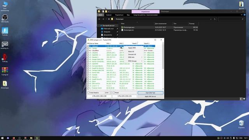Click the ENG language indicator
The height and width of the screenshot is (140, 249).
point(241,138)
